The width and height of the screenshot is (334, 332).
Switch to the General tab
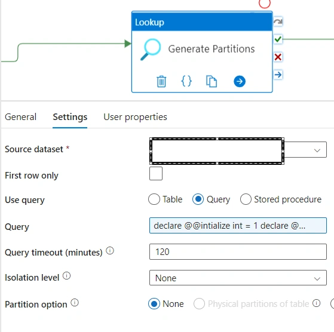pos(21,117)
